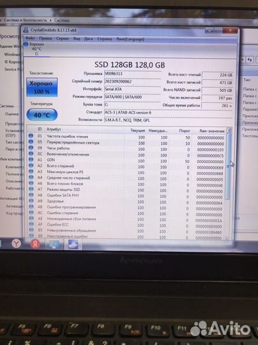Click the blue status icon of row A7
Image resolution: width=258 pixels, height=345 pixels.
click(31, 189)
